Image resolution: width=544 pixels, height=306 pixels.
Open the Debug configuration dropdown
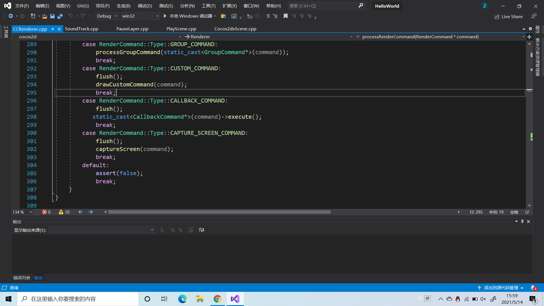[x=107, y=16]
